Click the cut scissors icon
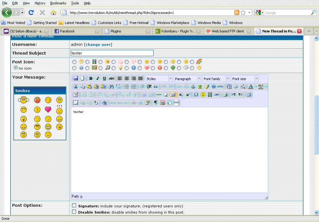 tap(75, 87)
